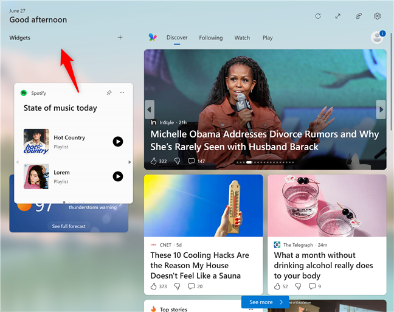The height and width of the screenshot is (312, 394).
Task: Like the Michelle Obama article
Action: point(154,161)
